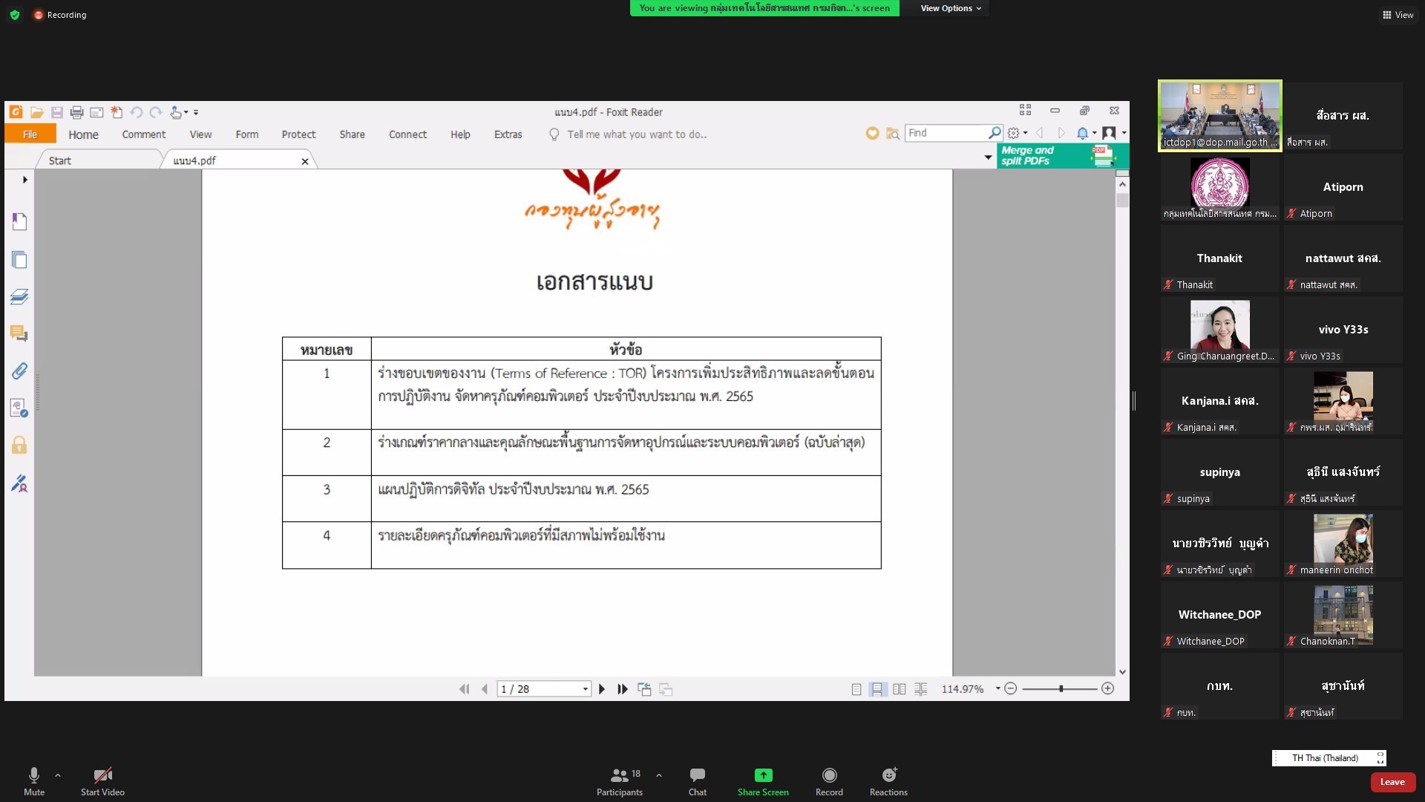Image resolution: width=1425 pixels, height=802 pixels.
Task: Click the Redo arrow in Foxit toolbar
Action: [x=155, y=112]
